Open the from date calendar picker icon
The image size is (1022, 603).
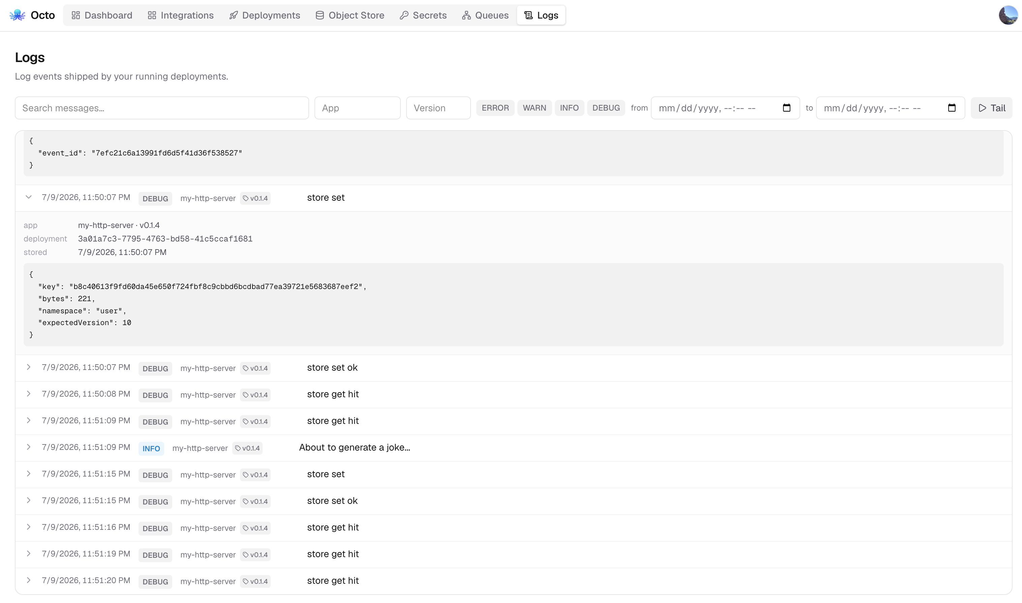click(x=786, y=108)
